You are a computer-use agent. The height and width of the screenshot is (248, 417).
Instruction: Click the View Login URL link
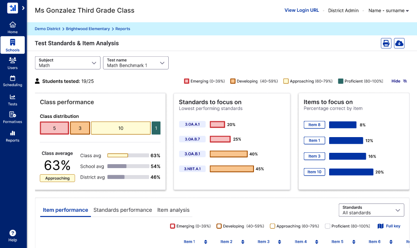302,10
